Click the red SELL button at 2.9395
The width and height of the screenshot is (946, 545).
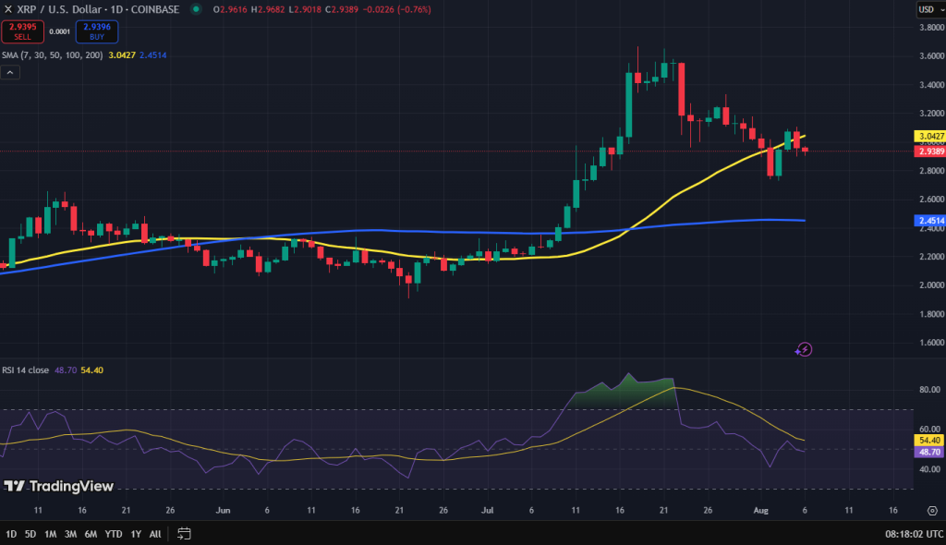(21, 30)
